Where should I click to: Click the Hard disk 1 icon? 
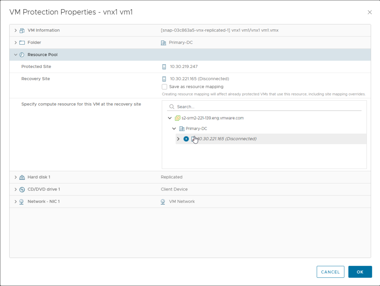(22, 177)
